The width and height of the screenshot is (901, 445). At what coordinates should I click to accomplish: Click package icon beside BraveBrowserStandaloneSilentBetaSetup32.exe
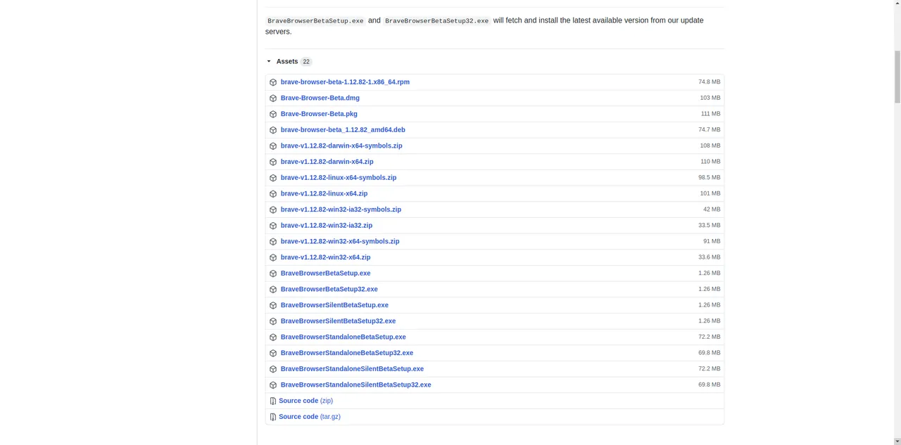(x=273, y=385)
